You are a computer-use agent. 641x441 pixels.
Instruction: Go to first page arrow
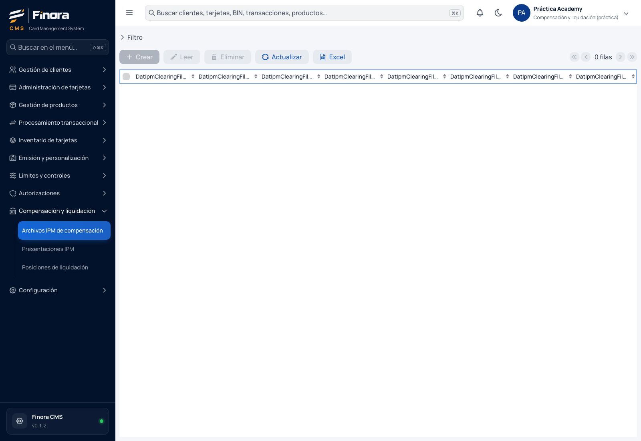(574, 57)
